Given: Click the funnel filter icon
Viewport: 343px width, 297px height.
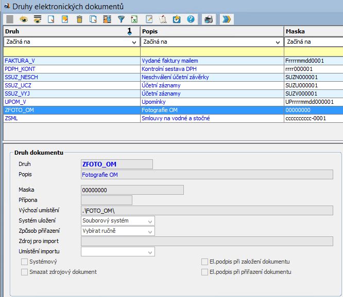Looking at the screenshot, I should [121, 20].
